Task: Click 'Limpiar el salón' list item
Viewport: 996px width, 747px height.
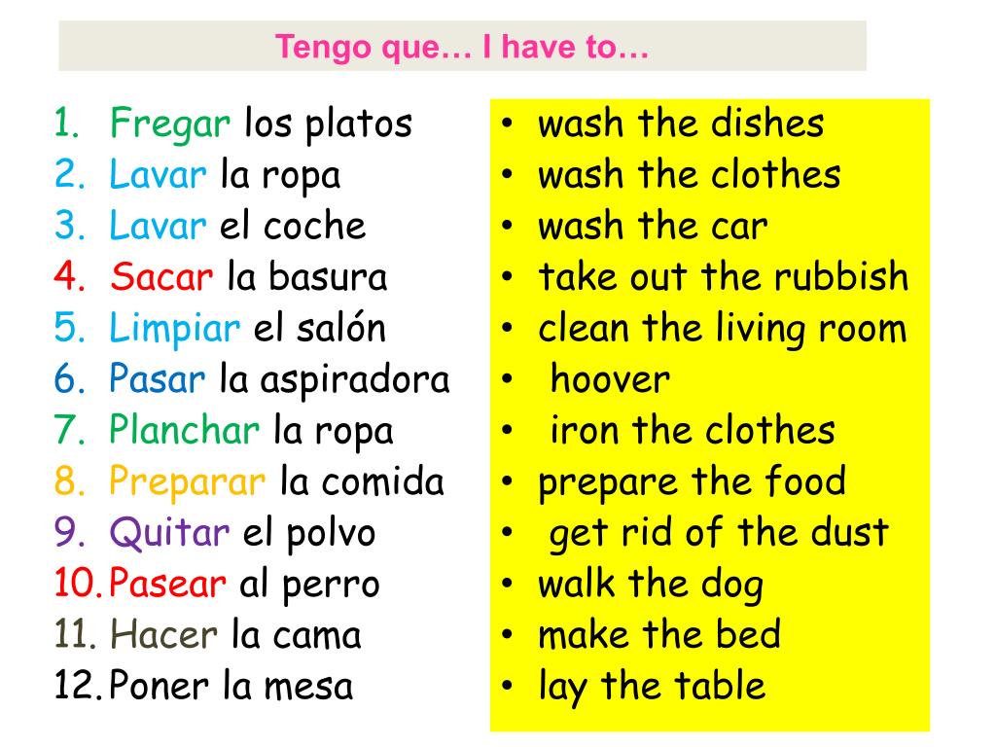Action: click(248, 329)
